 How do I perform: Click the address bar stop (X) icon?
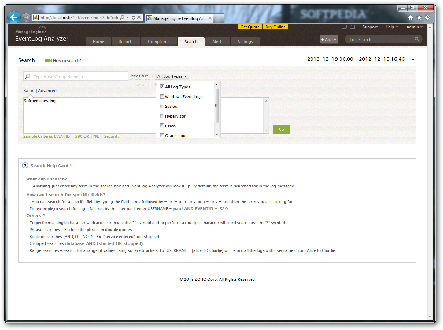139,17
